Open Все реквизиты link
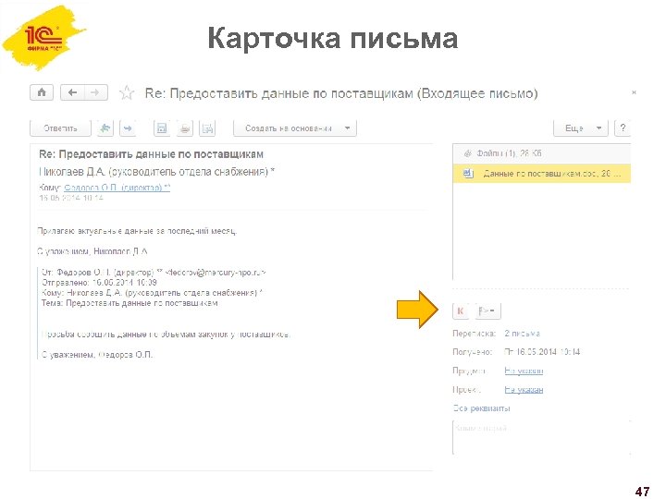 pyautogui.click(x=481, y=408)
